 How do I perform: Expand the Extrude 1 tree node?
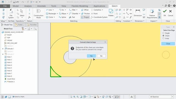click(x=3, y=49)
